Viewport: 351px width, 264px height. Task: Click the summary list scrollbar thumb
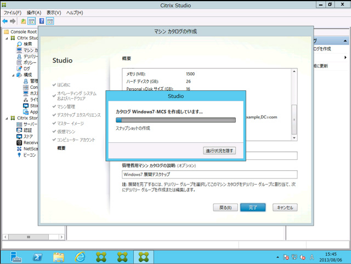pyautogui.click(x=294, y=119)
